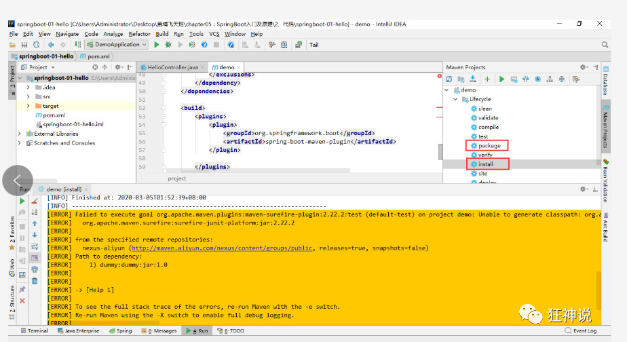Expand the target folder in Project tree
This screenshot has height=342, width=627.
click(x=28, y=106)
